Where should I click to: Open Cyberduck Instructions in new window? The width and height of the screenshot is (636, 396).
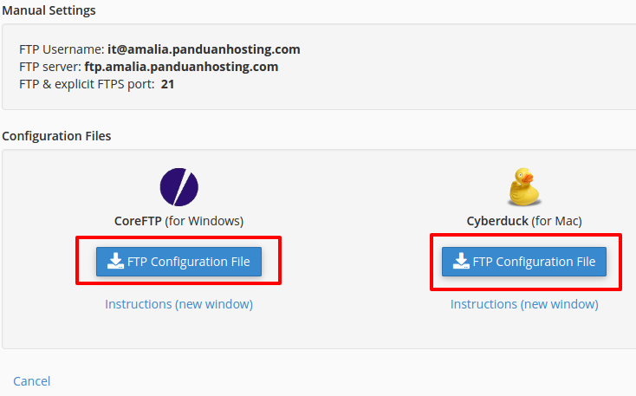point(524,304)
